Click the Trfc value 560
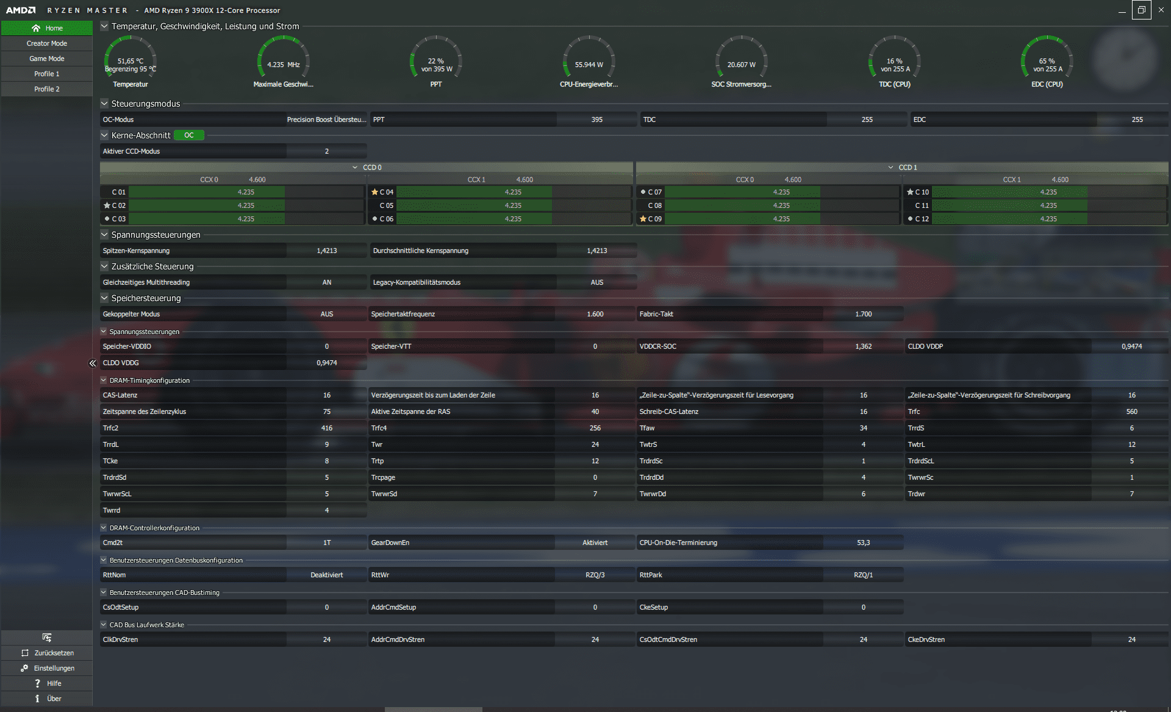 [x=1131, y=411]
